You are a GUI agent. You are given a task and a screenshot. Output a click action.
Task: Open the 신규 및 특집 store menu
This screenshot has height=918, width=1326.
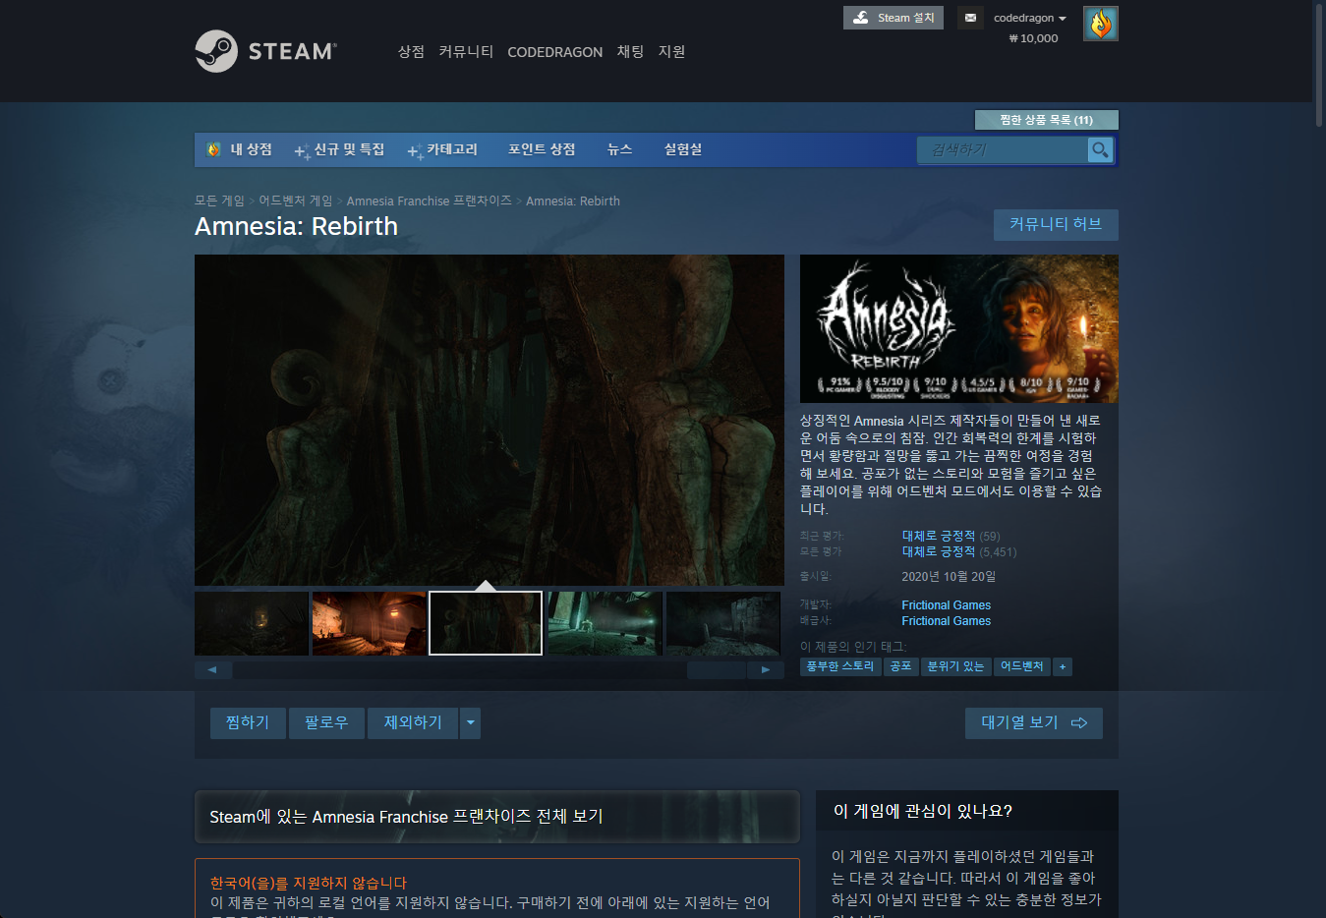[340, 149]
